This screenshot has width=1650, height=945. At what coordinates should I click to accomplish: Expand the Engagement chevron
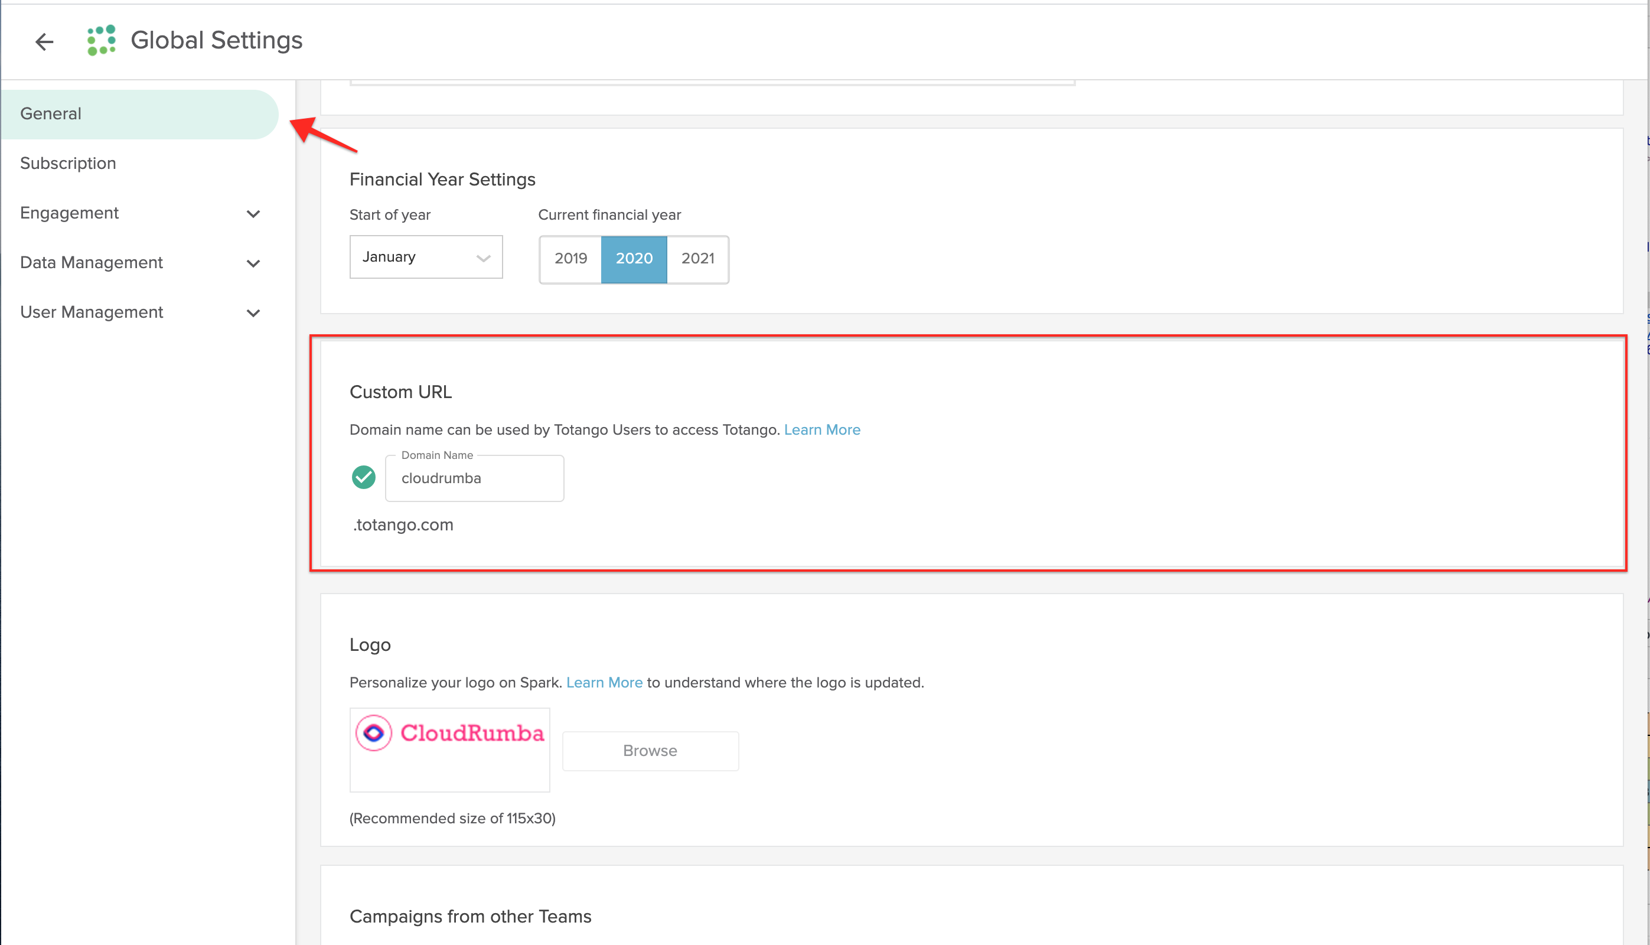point(254,214)
